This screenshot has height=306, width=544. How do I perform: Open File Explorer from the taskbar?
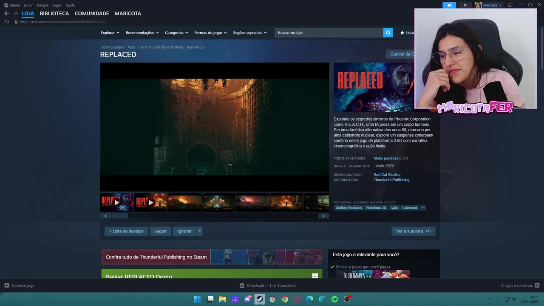222,299
